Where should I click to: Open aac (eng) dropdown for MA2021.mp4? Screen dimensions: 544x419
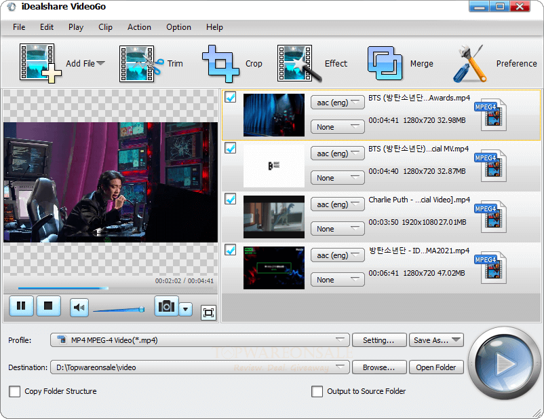(338, 255)
